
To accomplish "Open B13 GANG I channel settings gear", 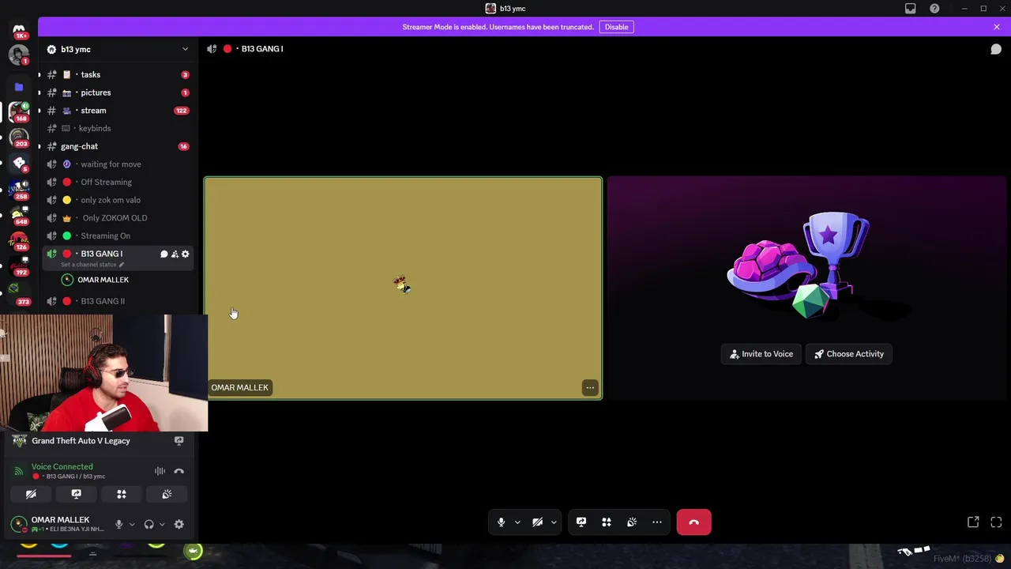I will point(186,254).
